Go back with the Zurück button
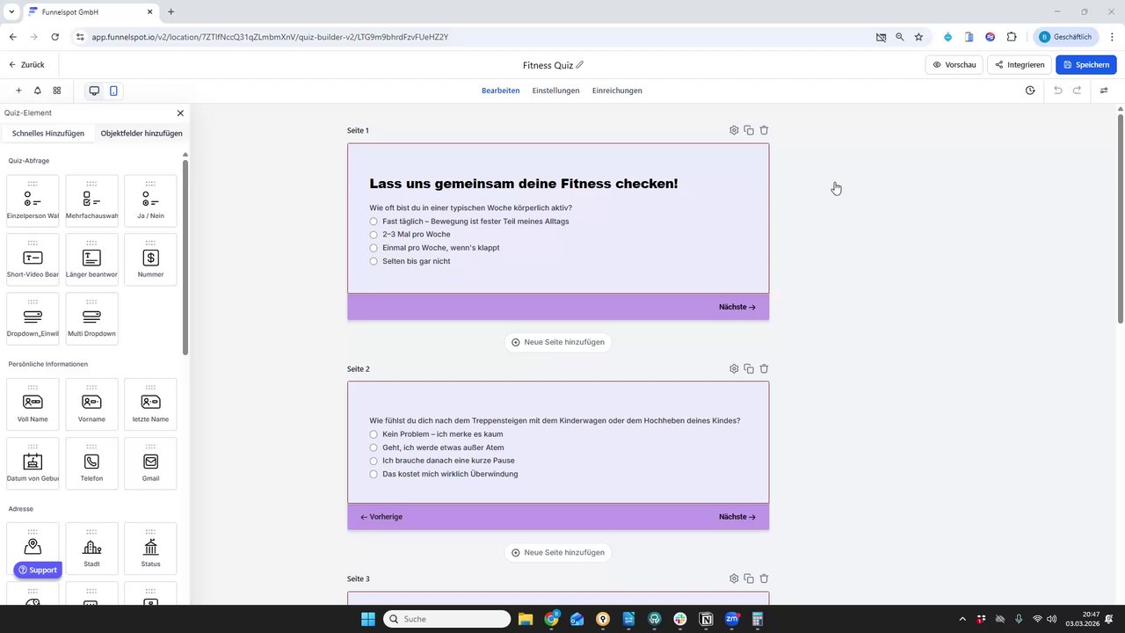1125x633 pixels. [x=26, y=65]
